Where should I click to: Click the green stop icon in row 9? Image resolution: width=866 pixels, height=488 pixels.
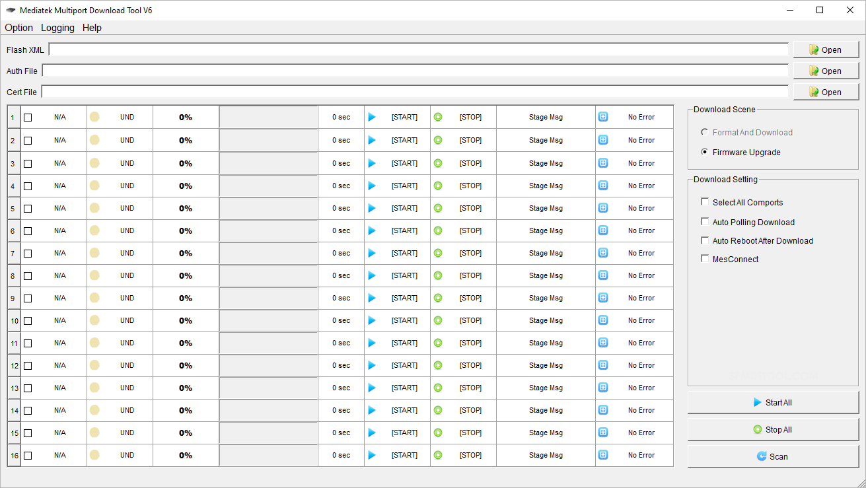coord(438,298)
